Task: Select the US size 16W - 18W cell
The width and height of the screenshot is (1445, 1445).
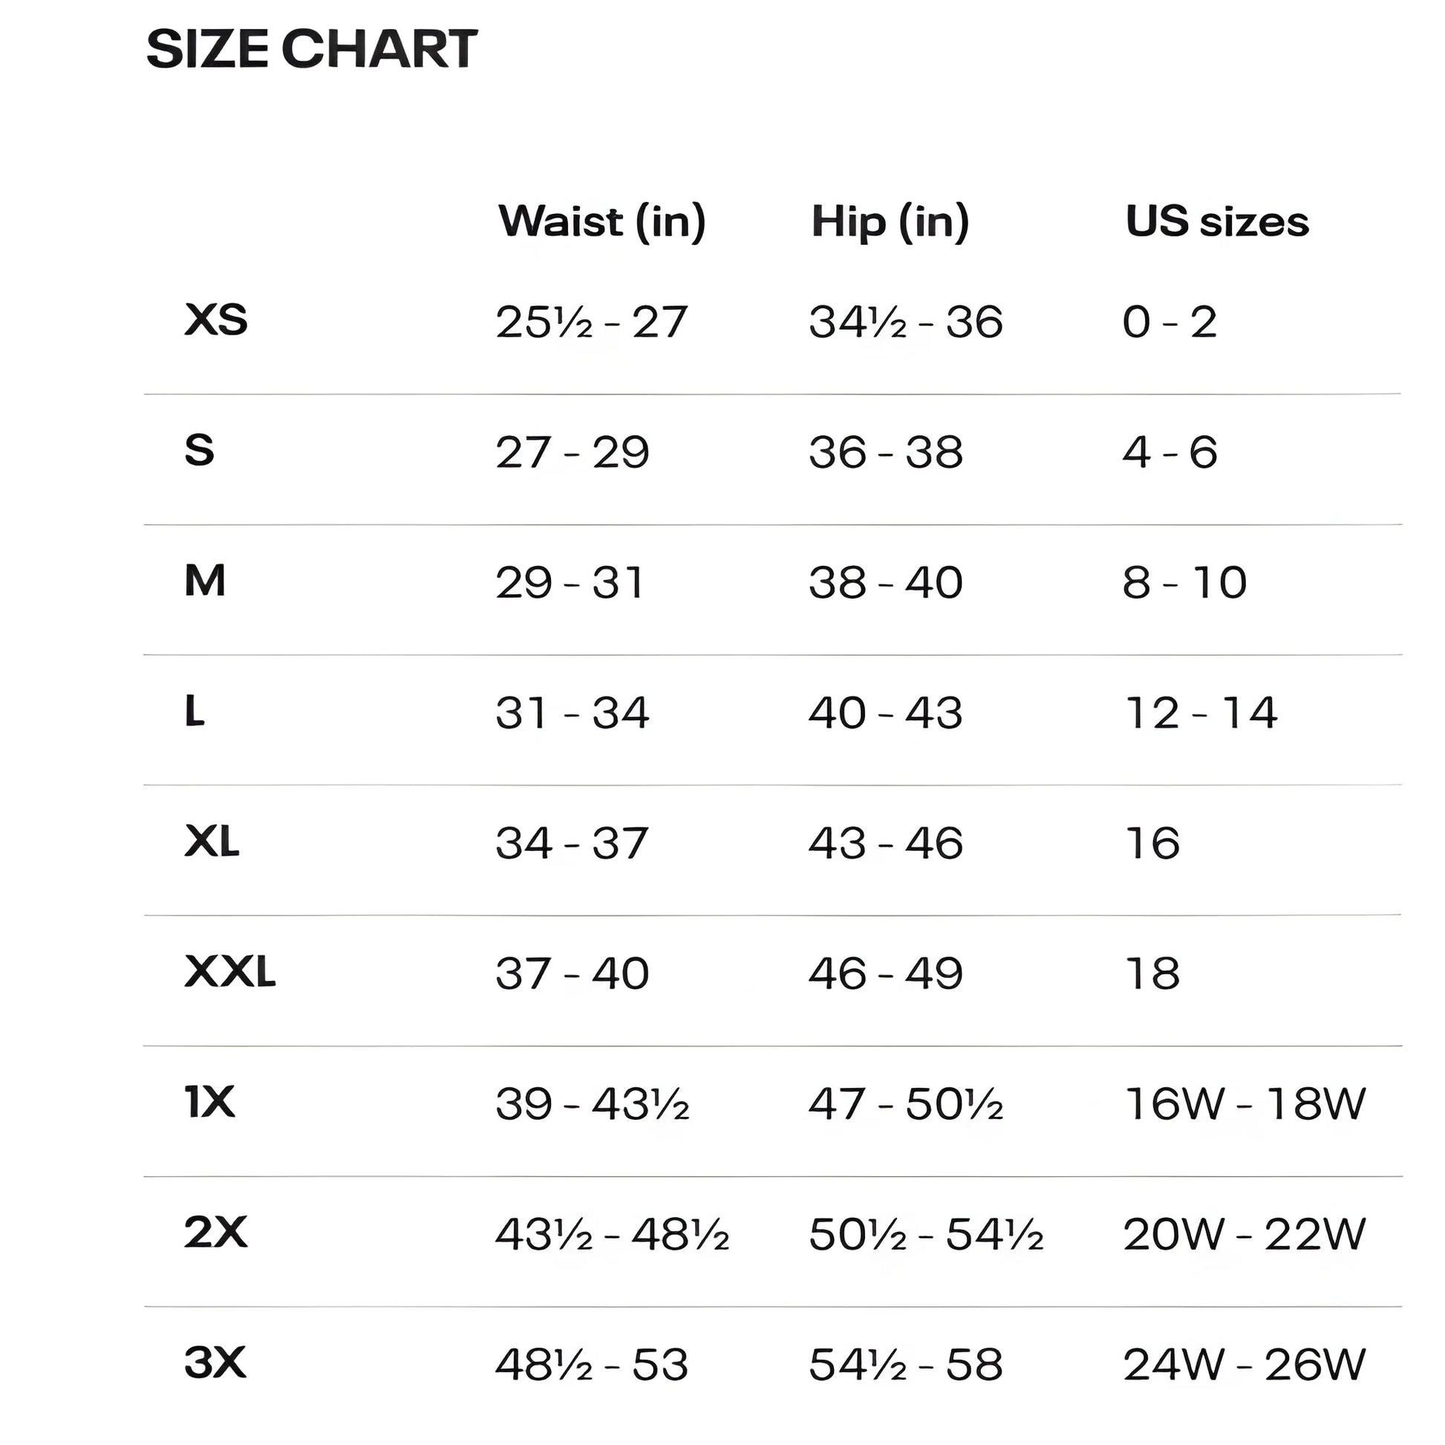Action: [1245, 1104]
